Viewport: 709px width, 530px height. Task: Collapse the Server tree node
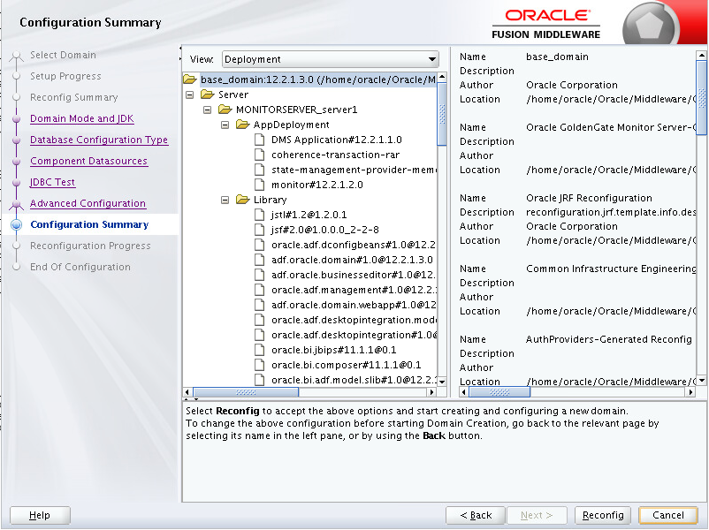190,95
